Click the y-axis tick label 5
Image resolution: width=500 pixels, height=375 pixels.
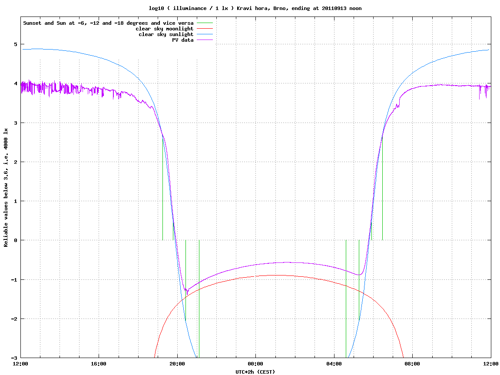click(16, 44)
